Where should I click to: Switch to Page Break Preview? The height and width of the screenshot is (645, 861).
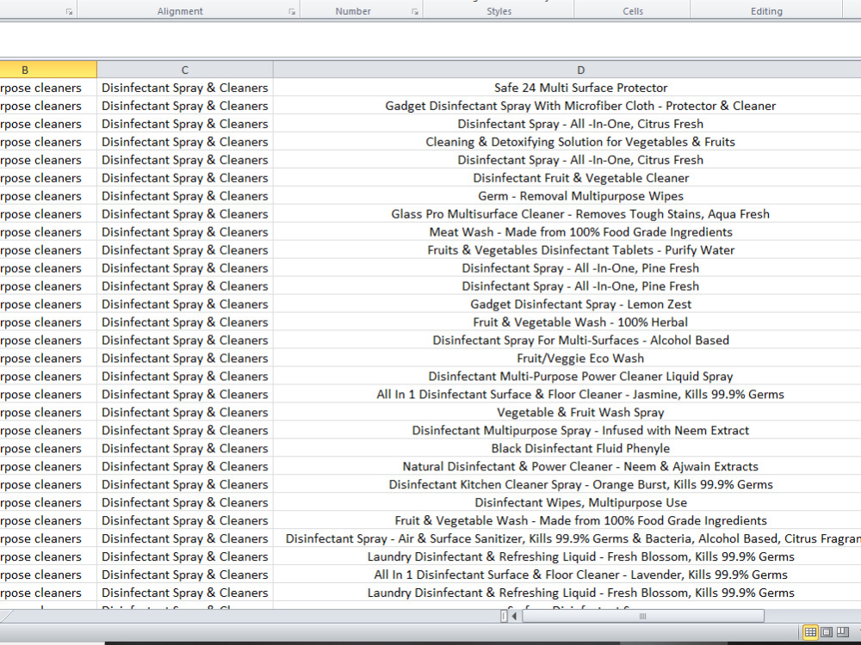click(x=842, y=632)
